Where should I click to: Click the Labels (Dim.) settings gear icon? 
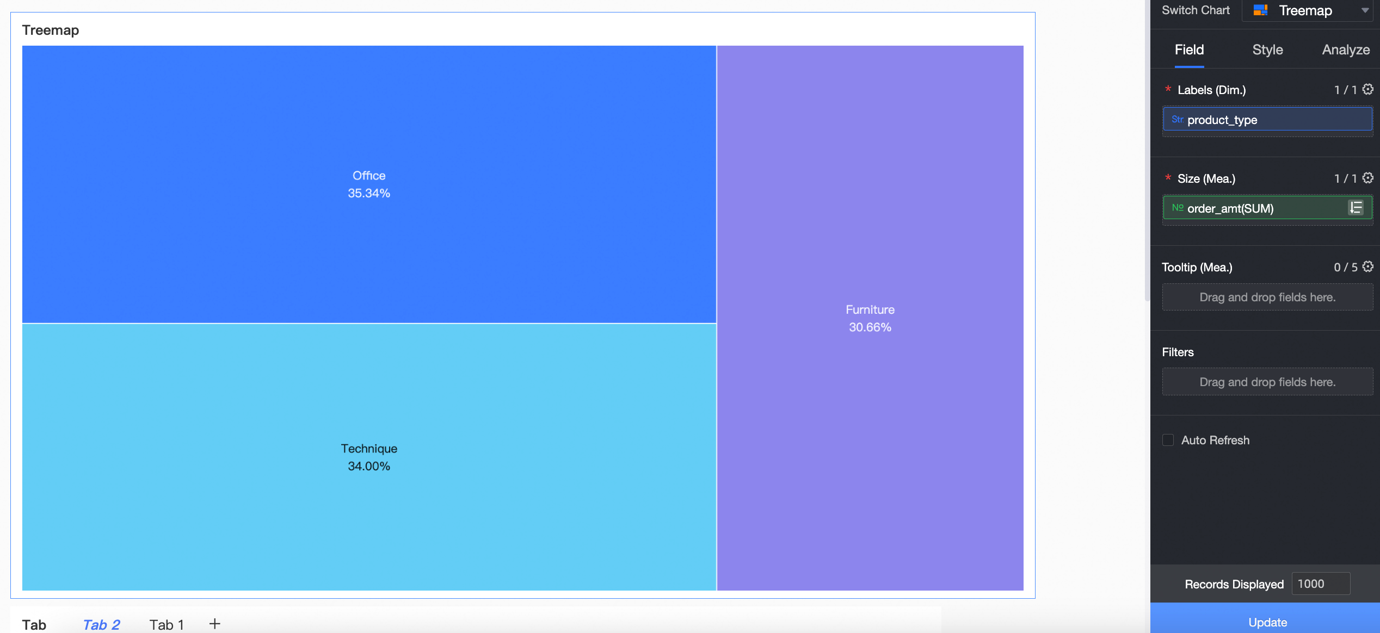pyautogui.click(x=1368, y=90)
